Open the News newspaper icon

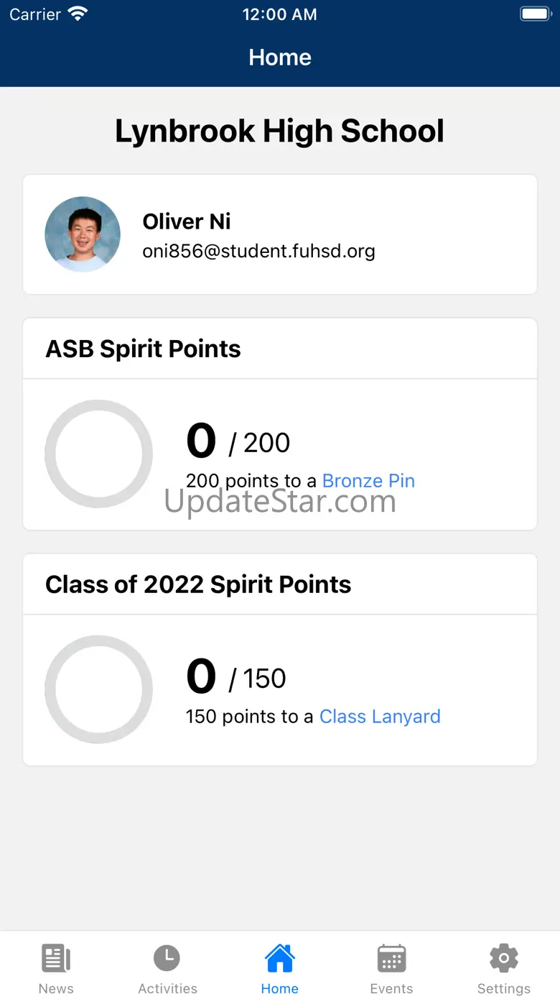coord(56,958)
